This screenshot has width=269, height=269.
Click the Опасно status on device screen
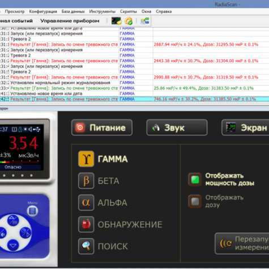[13, 167]
